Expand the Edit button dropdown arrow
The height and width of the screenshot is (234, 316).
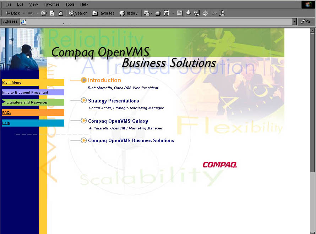tap(173, 13)
